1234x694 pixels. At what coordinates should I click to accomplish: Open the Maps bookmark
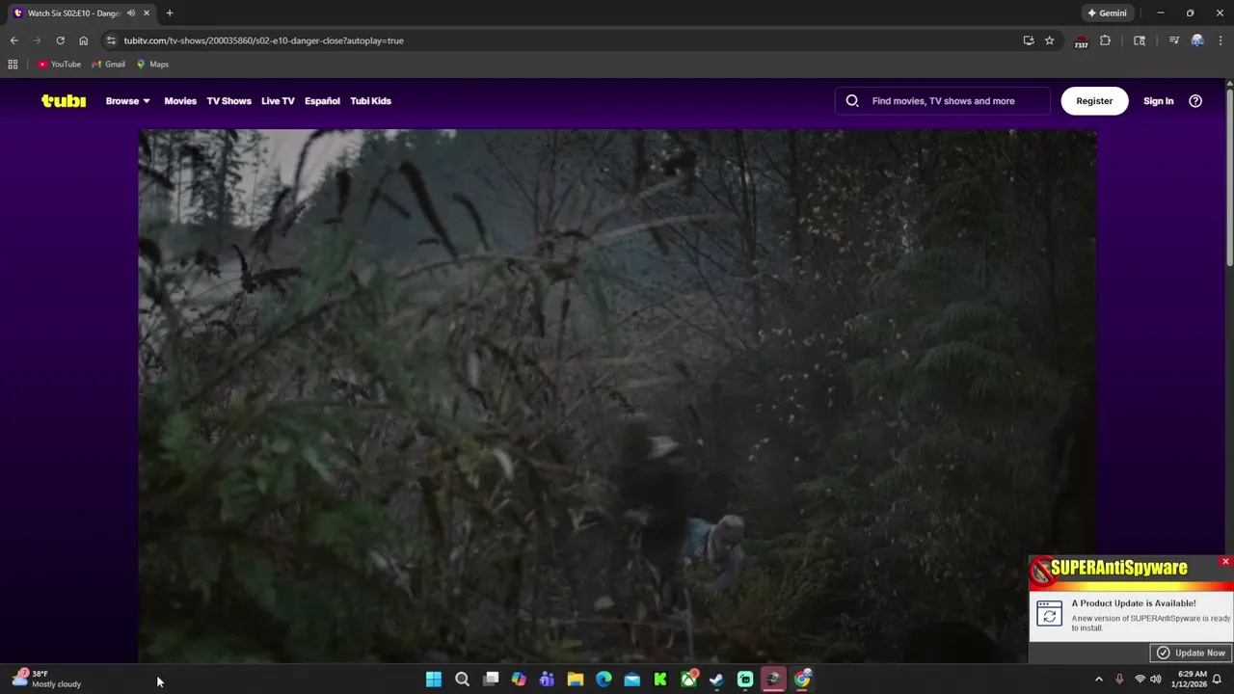152,65
